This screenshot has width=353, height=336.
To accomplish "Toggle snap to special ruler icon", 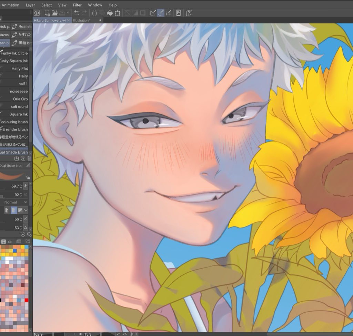I will pyautogui.click(x=161, y=13).
